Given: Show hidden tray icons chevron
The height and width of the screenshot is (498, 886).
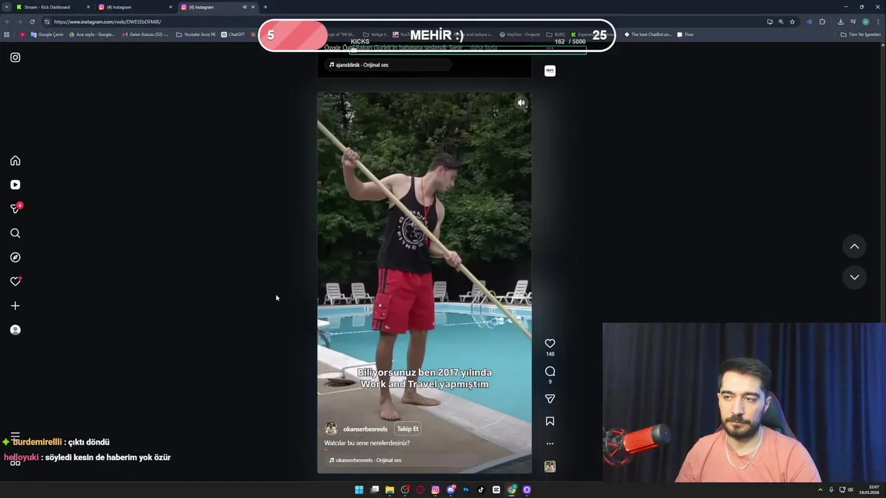Looking at the screenshot, I should tap(820, 490).
